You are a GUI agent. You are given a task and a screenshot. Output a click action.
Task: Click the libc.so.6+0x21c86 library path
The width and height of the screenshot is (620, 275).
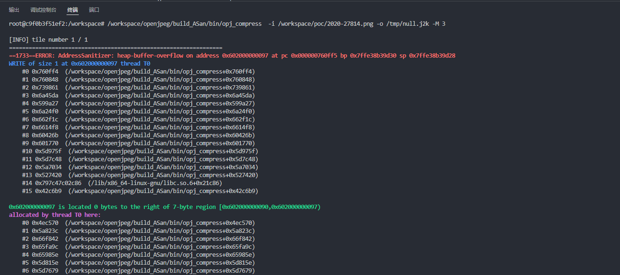pos(155,183)
